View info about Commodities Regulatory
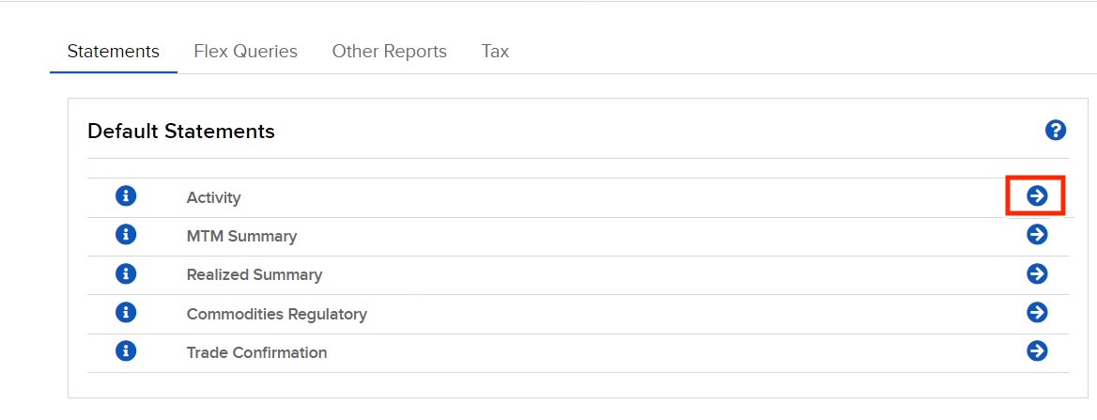Image resolution: width=1097 pixels, height=420 pixels. [126, 312]
